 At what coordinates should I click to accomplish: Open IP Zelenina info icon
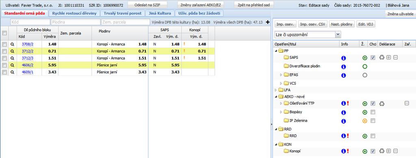click(344, 121)
